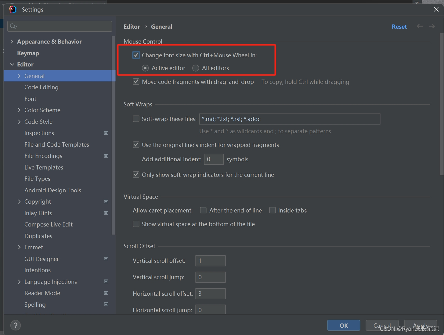Open Duplicates settings page

(x=38, y=236)
